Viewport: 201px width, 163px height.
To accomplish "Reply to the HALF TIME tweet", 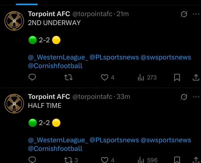I will click(32, 160).
